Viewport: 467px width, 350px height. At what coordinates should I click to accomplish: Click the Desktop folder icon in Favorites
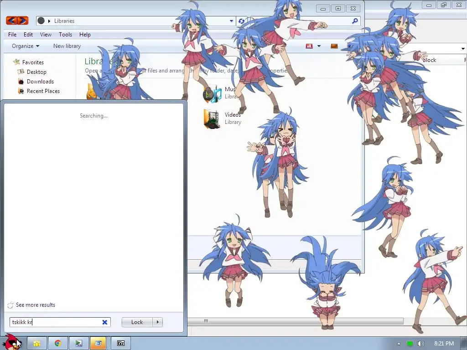point(21,72)
